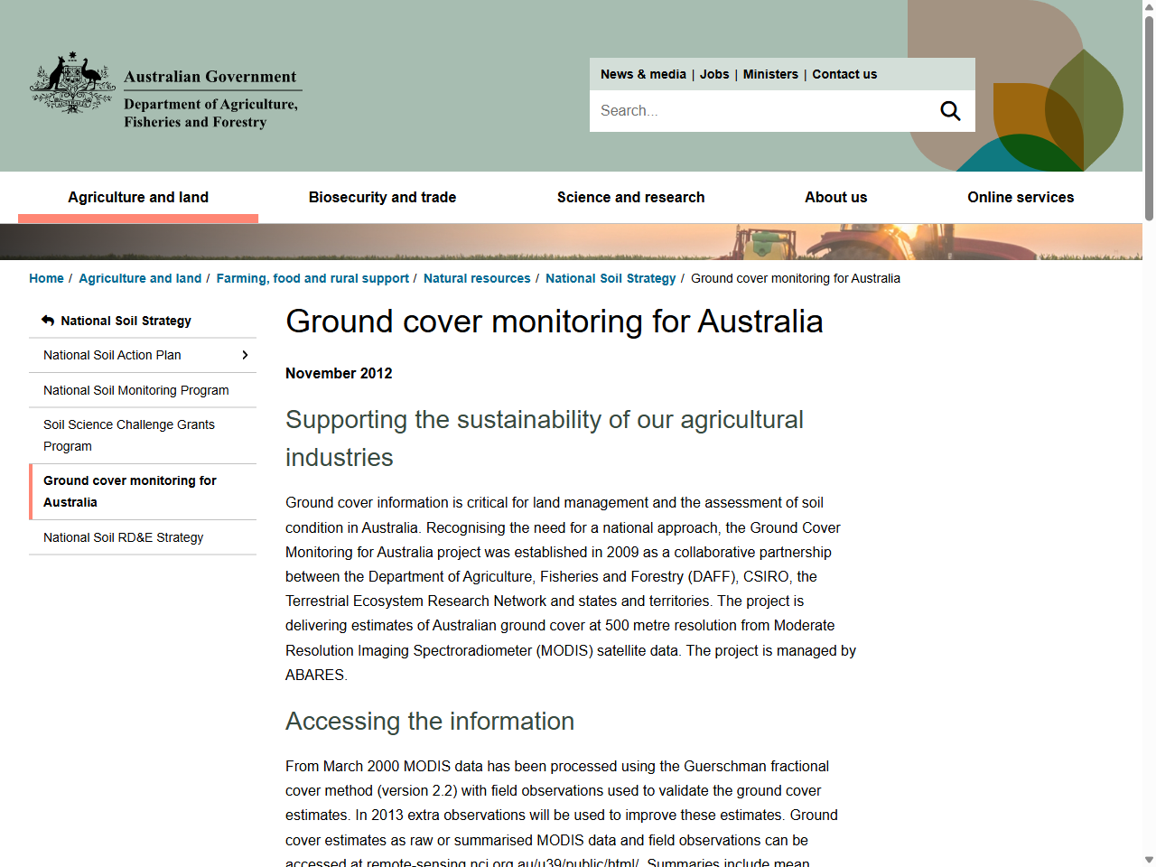Viewport: 1156px width, 867px height.
Task: Select Natural resources breadcrumb link
Action: (477, 278)
